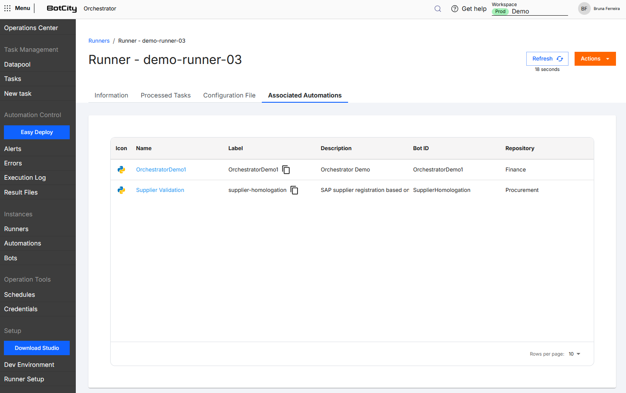Click the Procurement repository cell
The width and height of the screenshot is (626, 393).
pyautogui.click(x=522, y=190)
